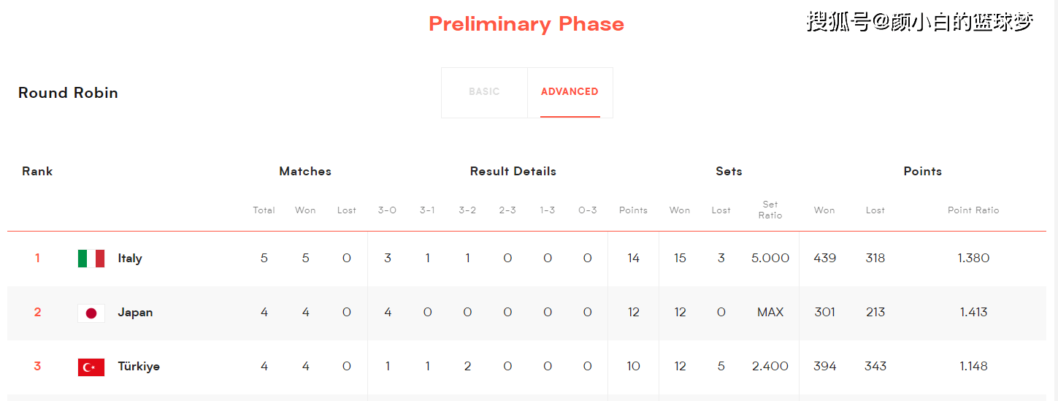
Task: Open the Italy team link
Action: 130,259
